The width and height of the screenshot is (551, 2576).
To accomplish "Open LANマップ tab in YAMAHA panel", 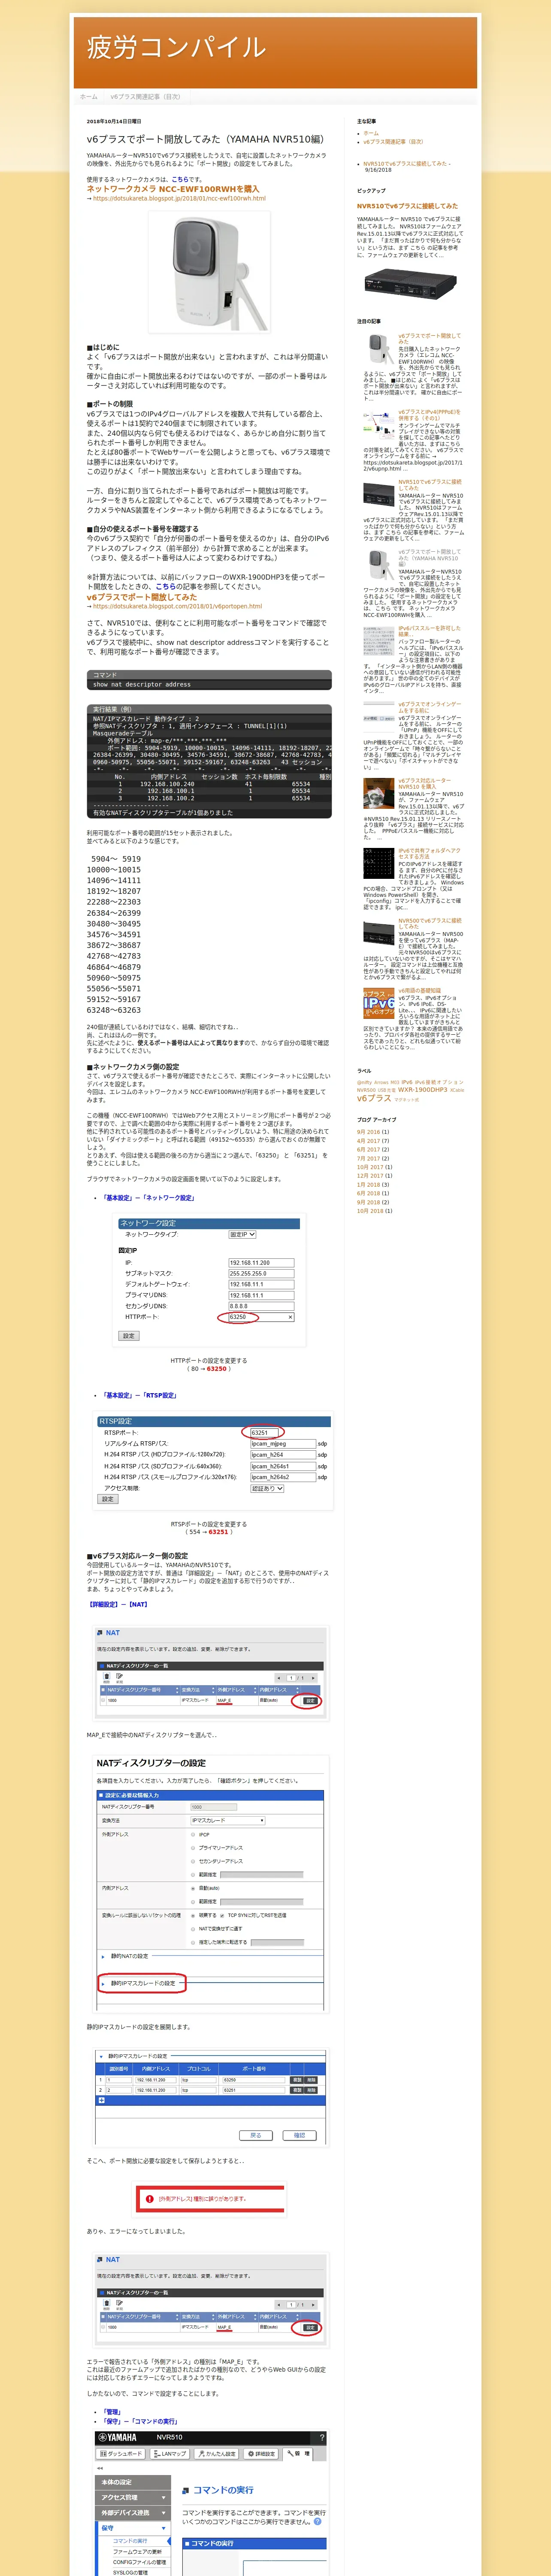I will coord(170,2453).
